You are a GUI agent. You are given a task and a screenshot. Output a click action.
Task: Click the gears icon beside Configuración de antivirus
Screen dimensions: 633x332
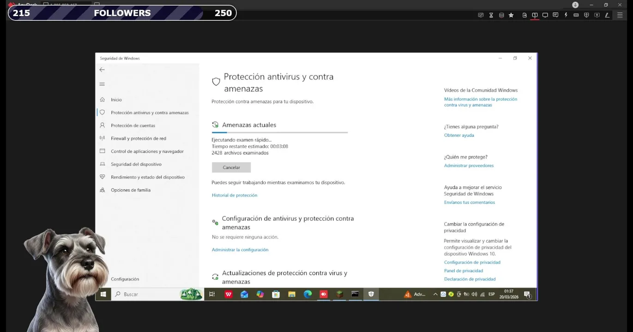215,222
